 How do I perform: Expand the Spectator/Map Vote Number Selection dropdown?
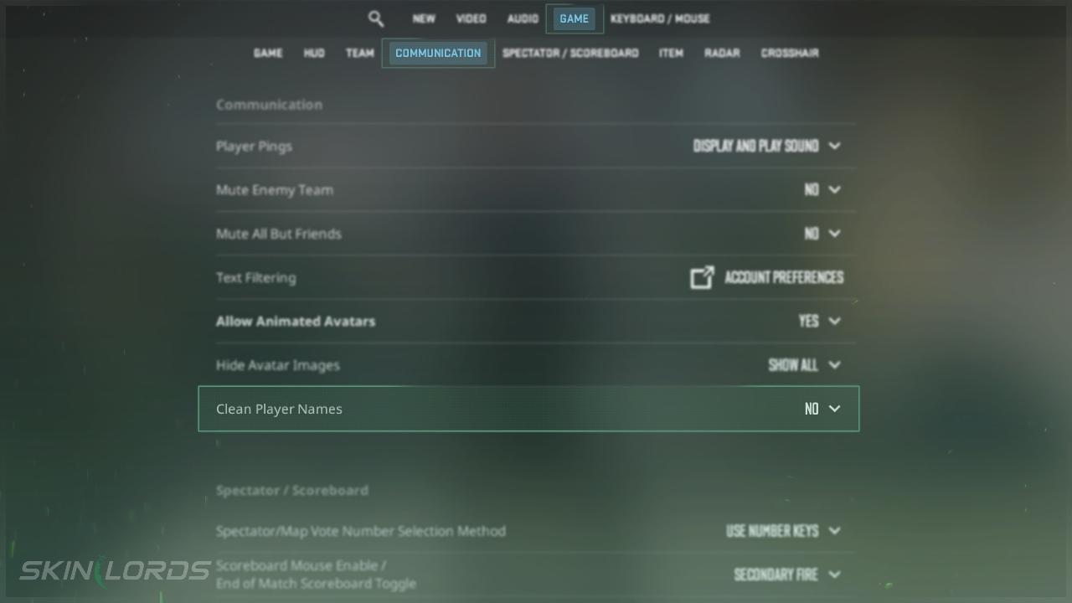783,531
